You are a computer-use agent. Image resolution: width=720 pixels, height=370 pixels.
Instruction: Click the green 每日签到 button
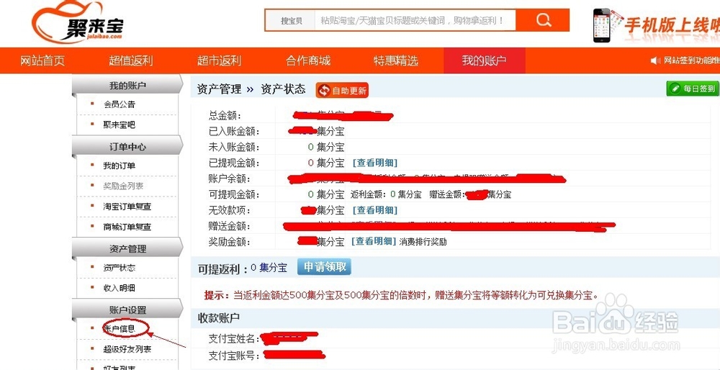693,89
